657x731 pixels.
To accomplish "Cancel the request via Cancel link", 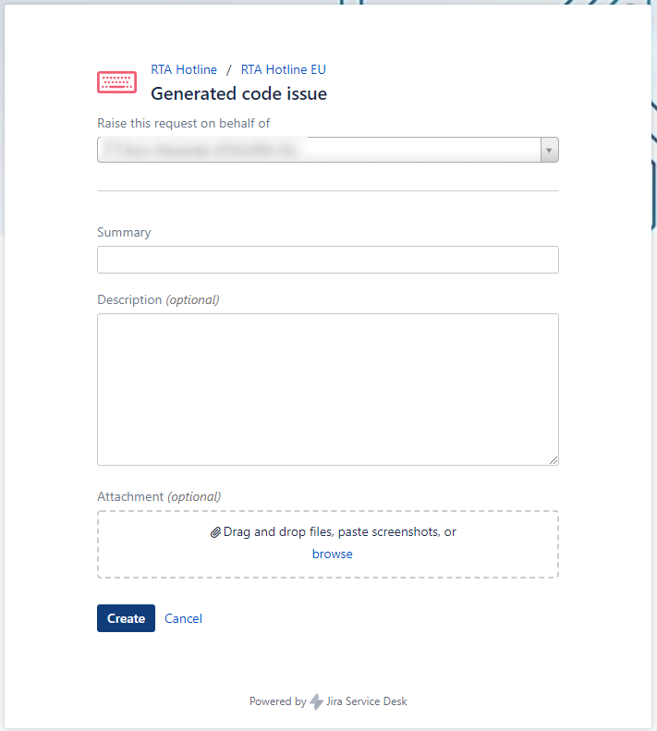I will [x=183, y=618].
